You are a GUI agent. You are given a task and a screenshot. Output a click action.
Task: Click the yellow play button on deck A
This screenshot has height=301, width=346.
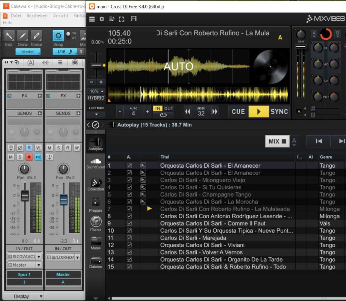258,112
